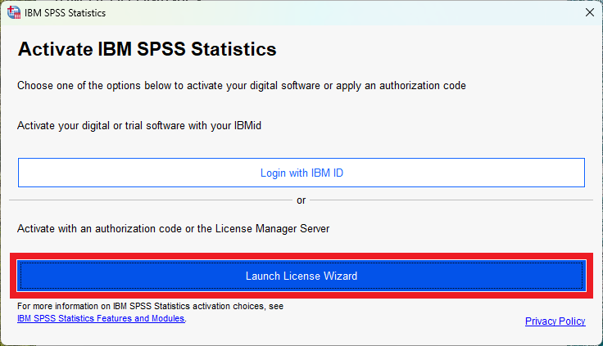603x346 pixels.
Task: Launch the License Wizard
Action: [x=301, y=276]
